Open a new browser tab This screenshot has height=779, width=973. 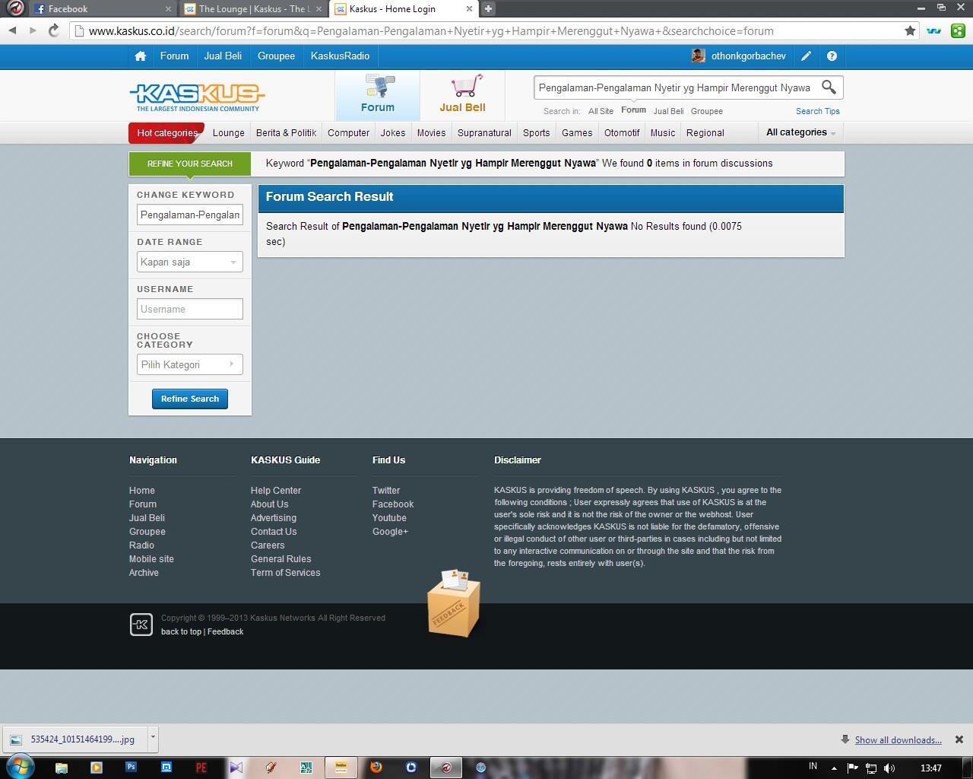click(488, 9)
